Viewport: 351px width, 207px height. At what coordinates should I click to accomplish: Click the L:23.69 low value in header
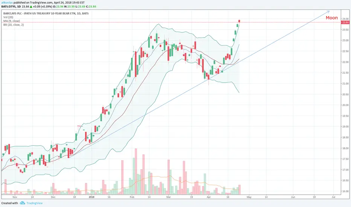(x=80, y=6)
